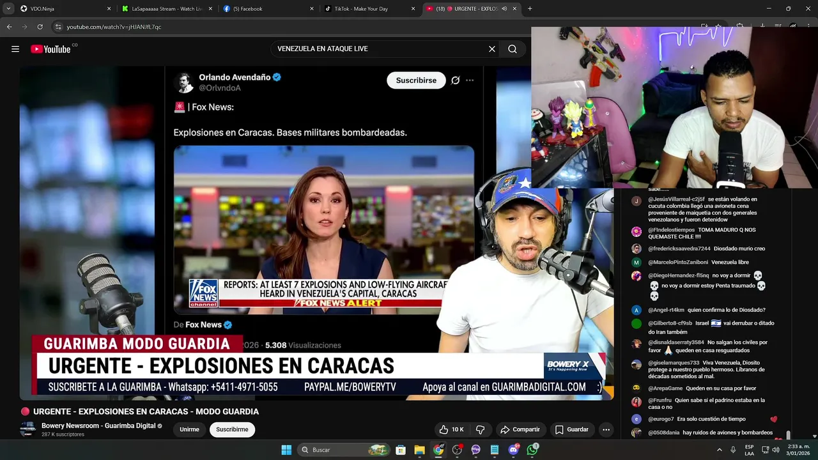Click chat message from @DiegoHernandez-fl5nq

[x=706, y=286]
